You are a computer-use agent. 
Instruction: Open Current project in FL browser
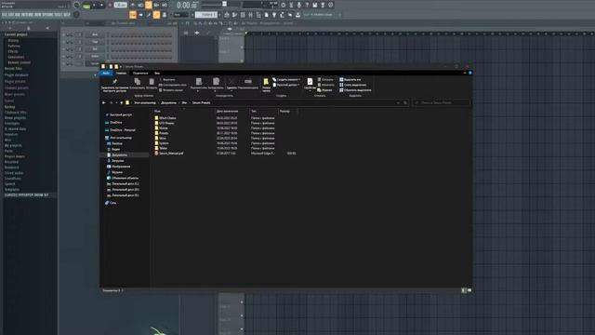coord(16,34)
